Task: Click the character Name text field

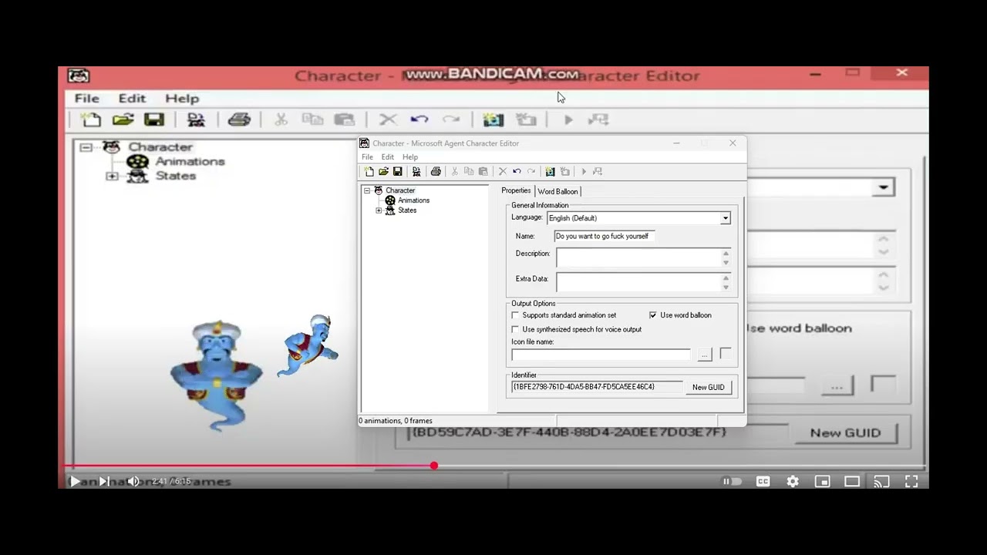Action: pos(604,237)
